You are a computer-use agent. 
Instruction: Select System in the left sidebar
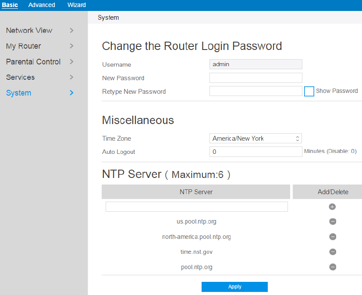pos(39,93)
